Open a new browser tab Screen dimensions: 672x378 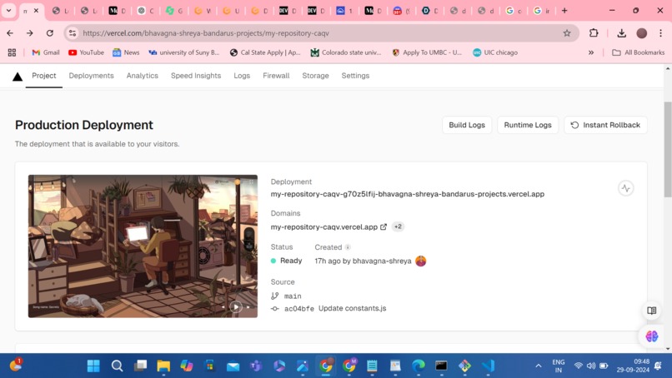tap(564, 10)
